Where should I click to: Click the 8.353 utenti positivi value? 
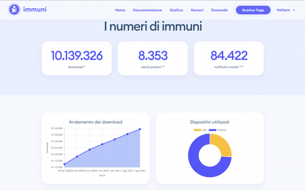[x=153, y=56]
